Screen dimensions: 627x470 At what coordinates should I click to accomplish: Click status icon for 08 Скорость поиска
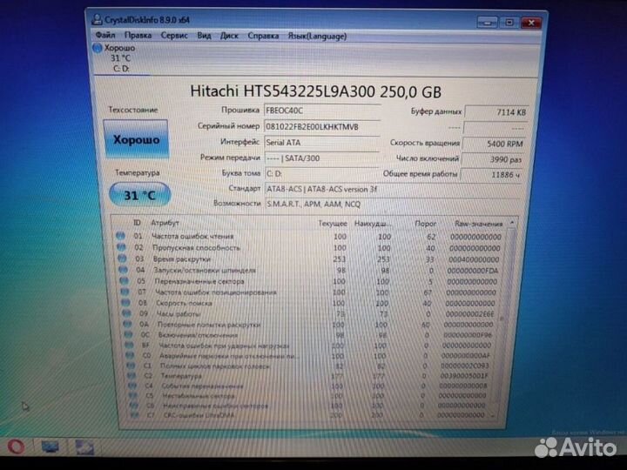click(x=126, y=303)
